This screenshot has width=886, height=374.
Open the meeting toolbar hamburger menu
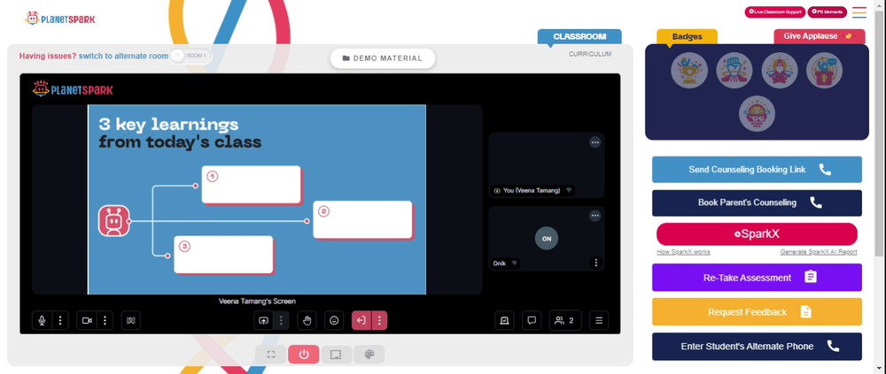(x=599, y=320)
